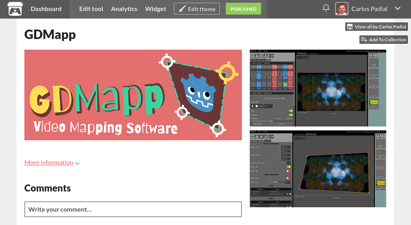Screen dimensions: 411x225
Task: Expand the More information link
Action: coord(49,163)
